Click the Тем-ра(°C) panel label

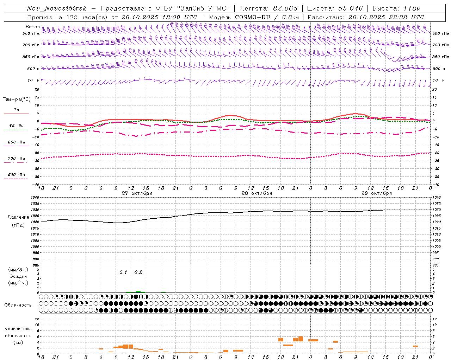(x=17, y=99)
